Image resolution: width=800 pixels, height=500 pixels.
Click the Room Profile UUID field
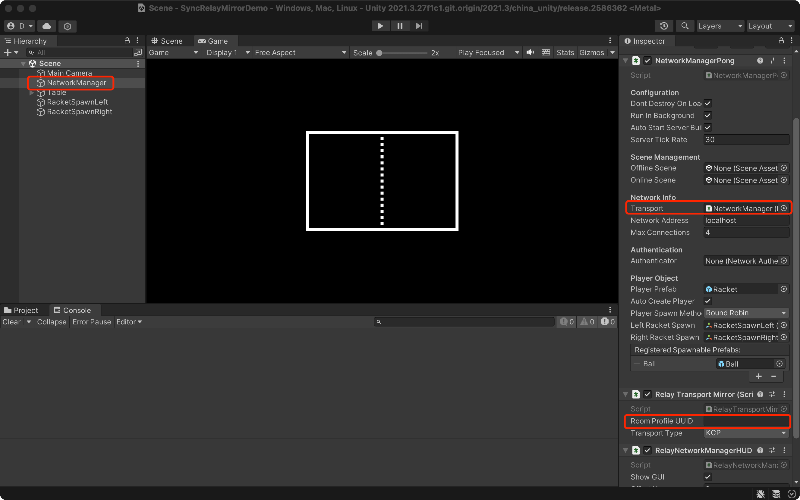pyautogui.click(x=746, y=421)
